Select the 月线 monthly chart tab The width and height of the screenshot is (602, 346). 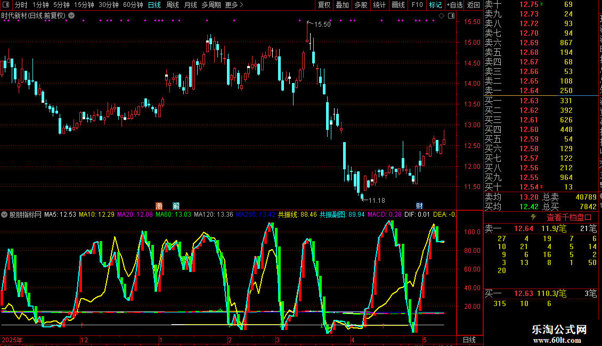tap(190, 5)
